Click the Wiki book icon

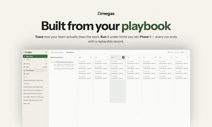point(24,67)
